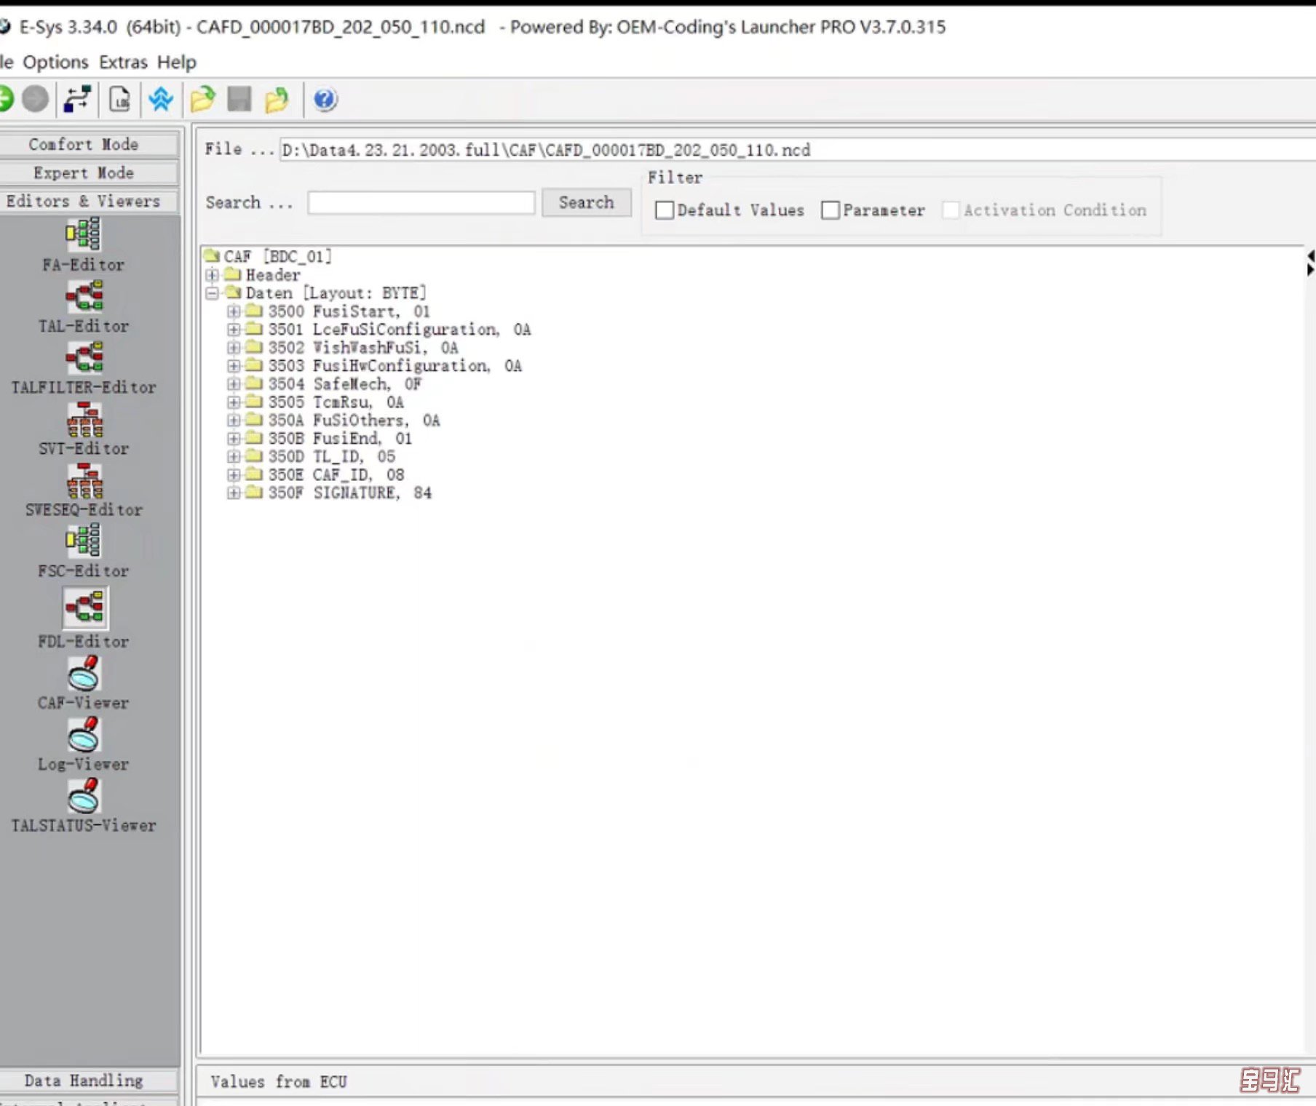The image size is (1316, 1106).
Task: Click the folder with arrow toolbar icon
Action: pos(277,99)
